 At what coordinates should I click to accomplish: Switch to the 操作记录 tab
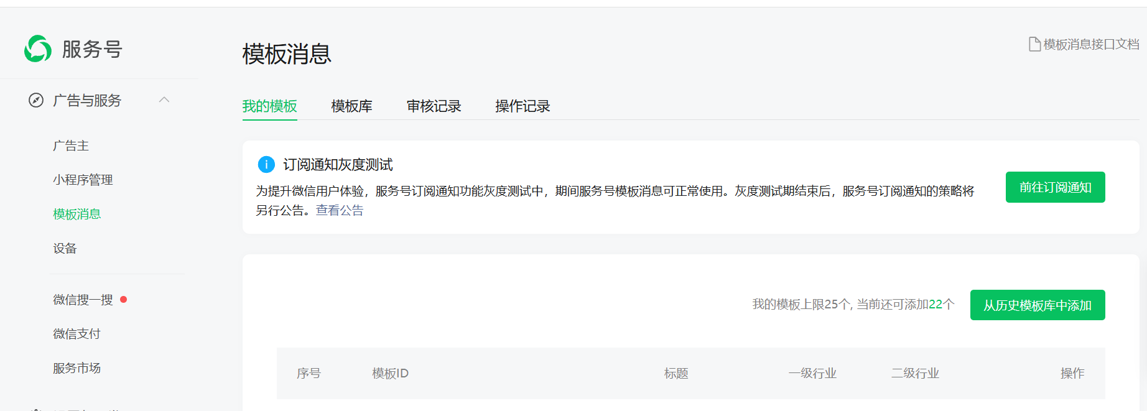tap(522, 106)
